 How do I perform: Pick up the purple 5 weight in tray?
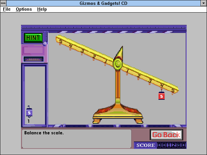pyautogui.click(x=29, y=112)
